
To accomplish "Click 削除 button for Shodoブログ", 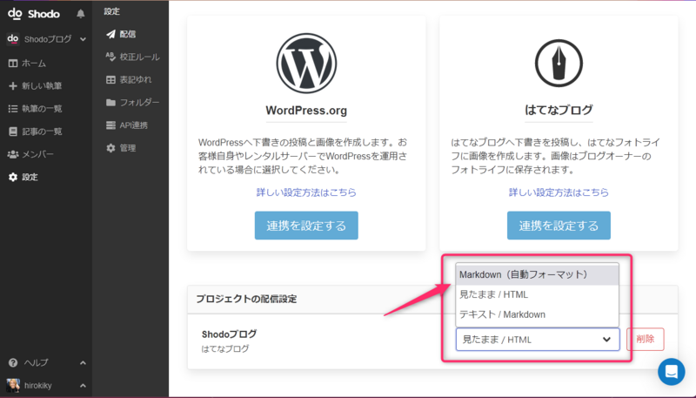I will coord(645,340).
